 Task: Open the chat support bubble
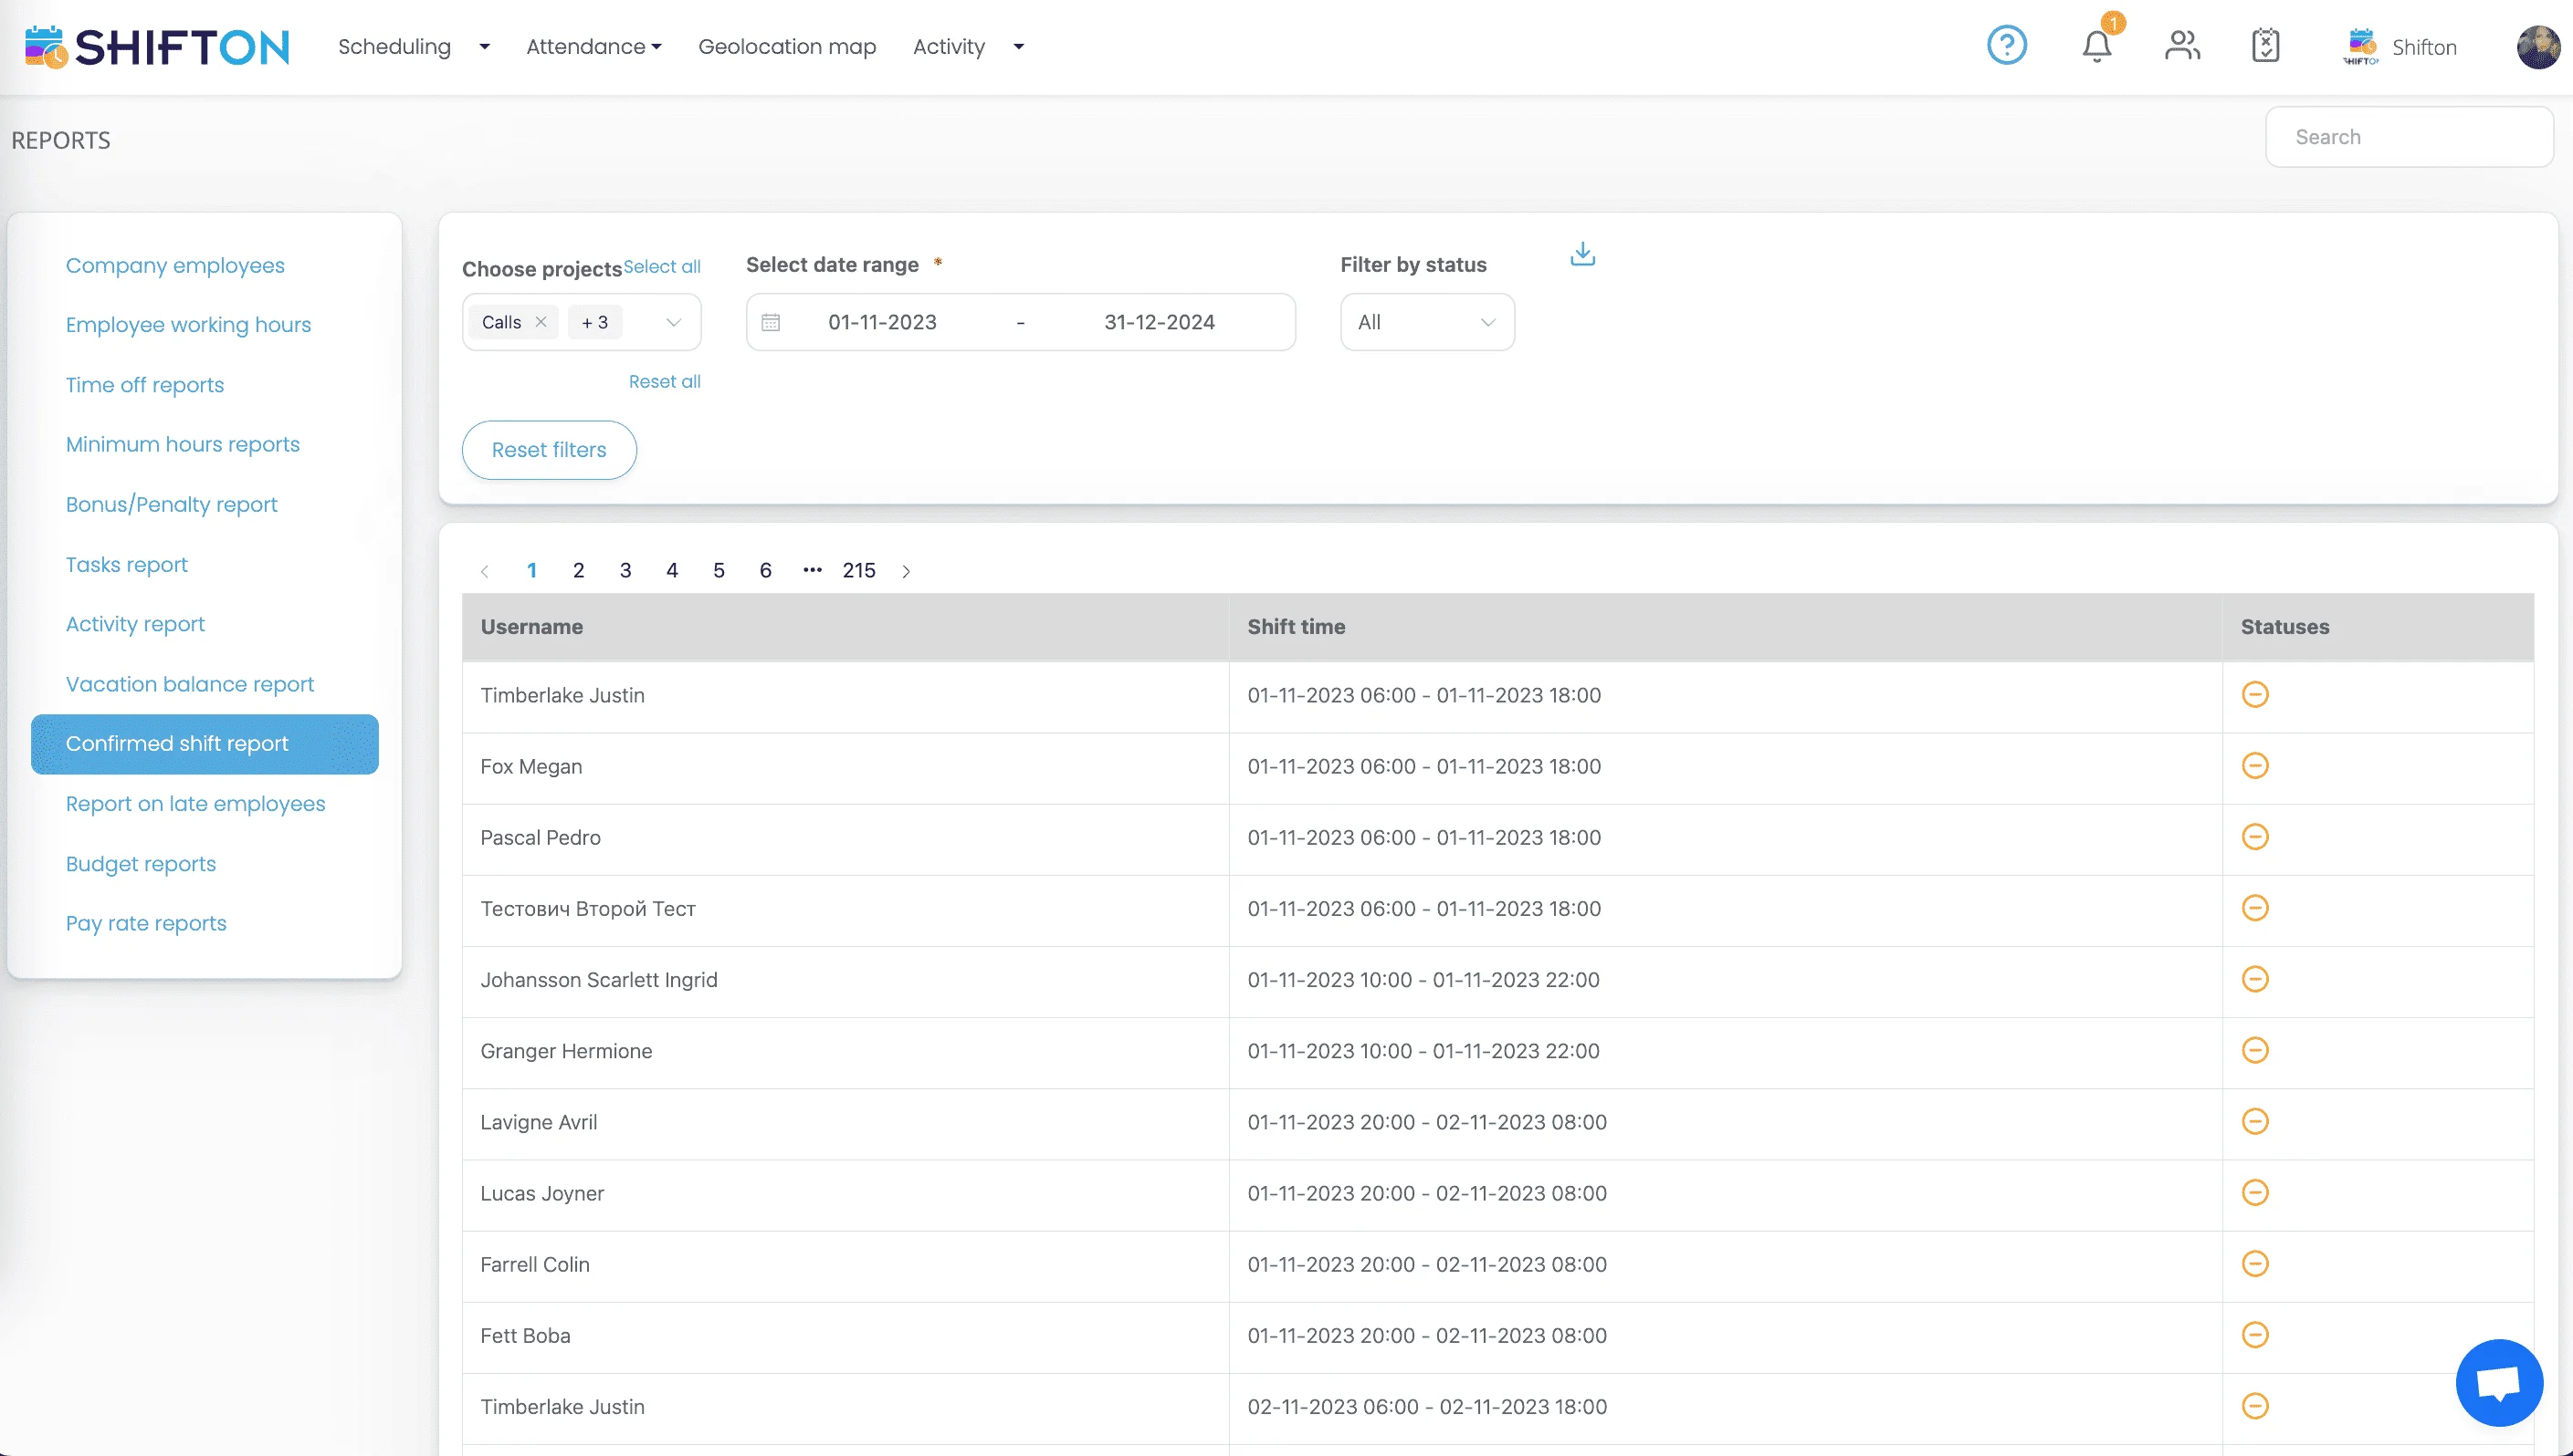2498,1382
